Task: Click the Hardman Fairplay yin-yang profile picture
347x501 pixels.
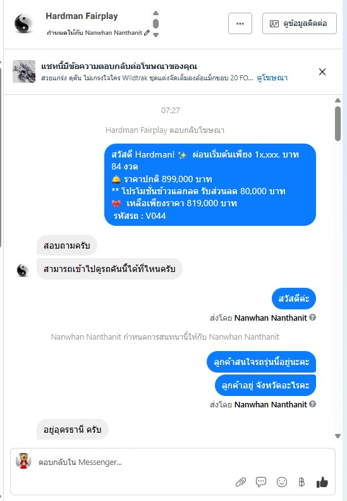Action: pyautogui.click(x=23, y=23)
